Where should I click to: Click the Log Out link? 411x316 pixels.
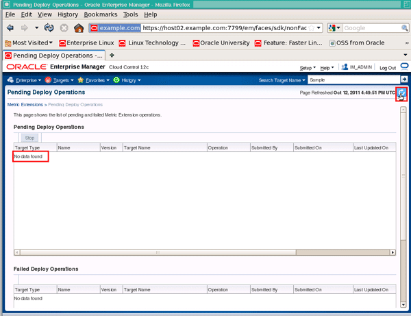click(x=388, y=68)
